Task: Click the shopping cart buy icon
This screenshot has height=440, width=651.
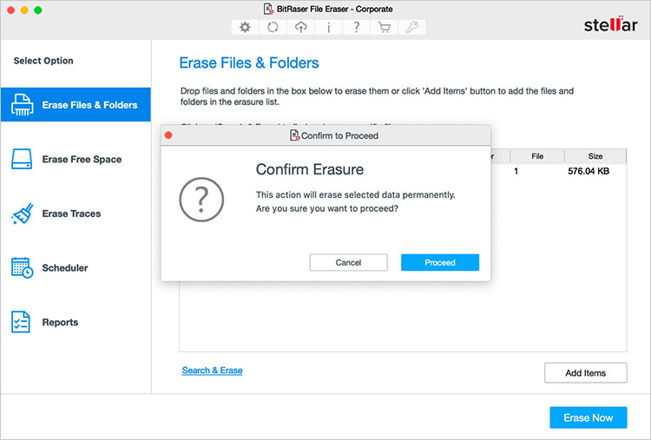Action: (384, 28)
